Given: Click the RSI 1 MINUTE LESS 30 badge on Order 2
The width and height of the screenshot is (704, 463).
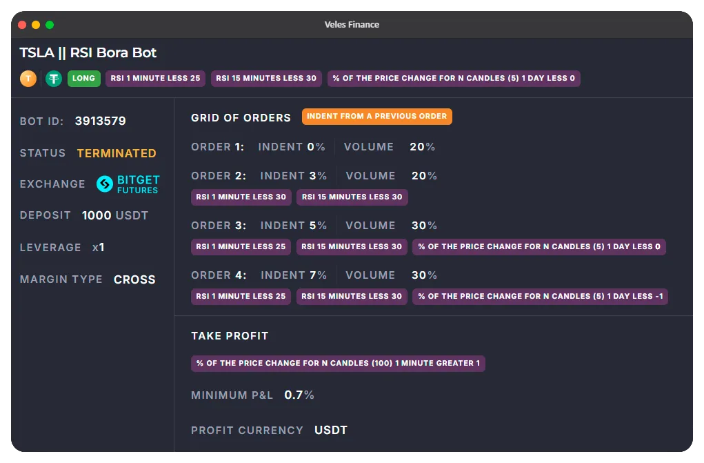Looking at the screenshot, I should click(x=241, y=197).
